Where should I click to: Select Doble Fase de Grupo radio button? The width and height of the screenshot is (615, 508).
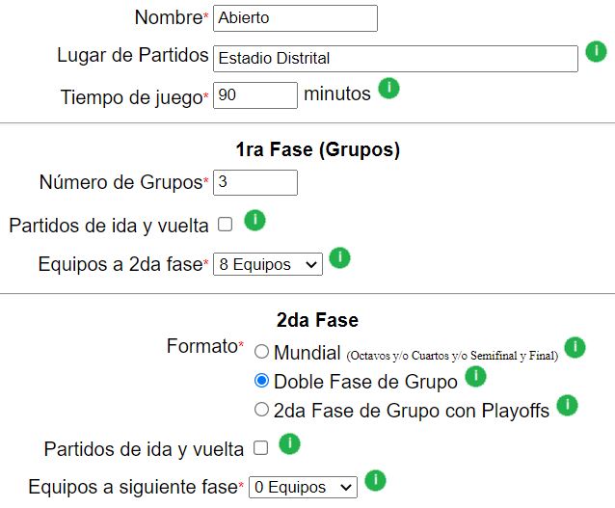pos(261,381)
